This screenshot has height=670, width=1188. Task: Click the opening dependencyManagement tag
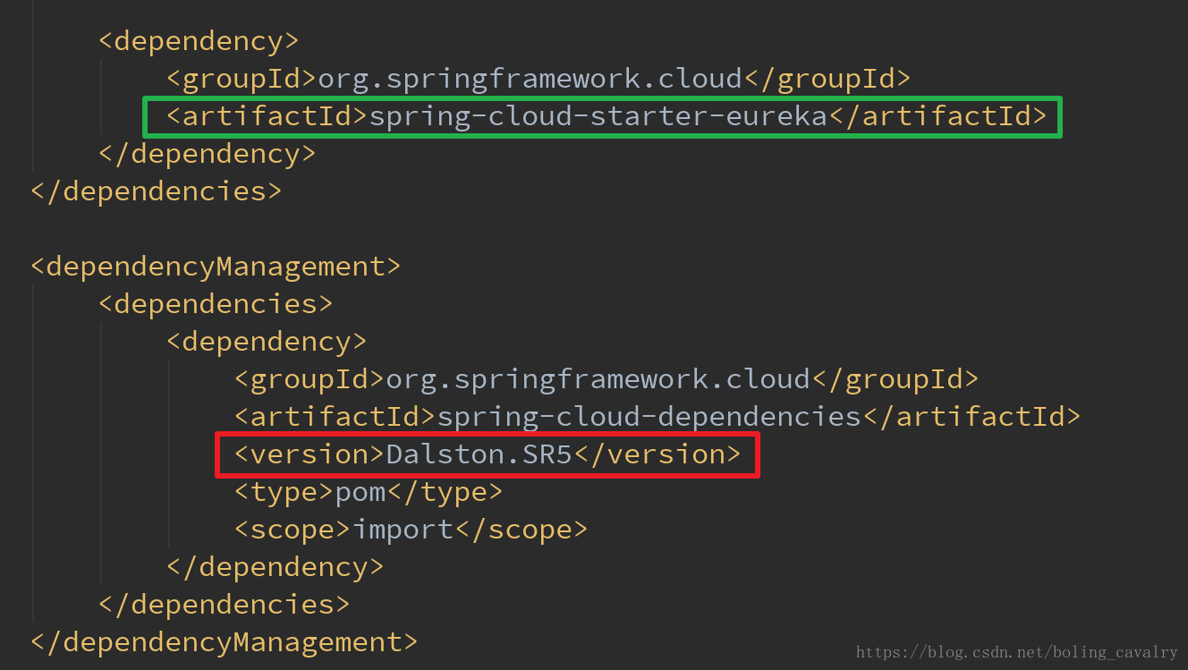tap(215, 267)
